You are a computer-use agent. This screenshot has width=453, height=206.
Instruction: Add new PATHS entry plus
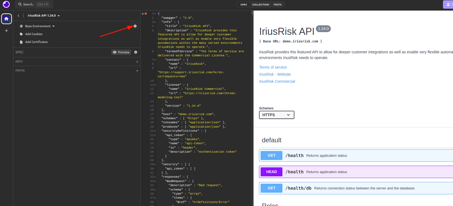point(137,71)
